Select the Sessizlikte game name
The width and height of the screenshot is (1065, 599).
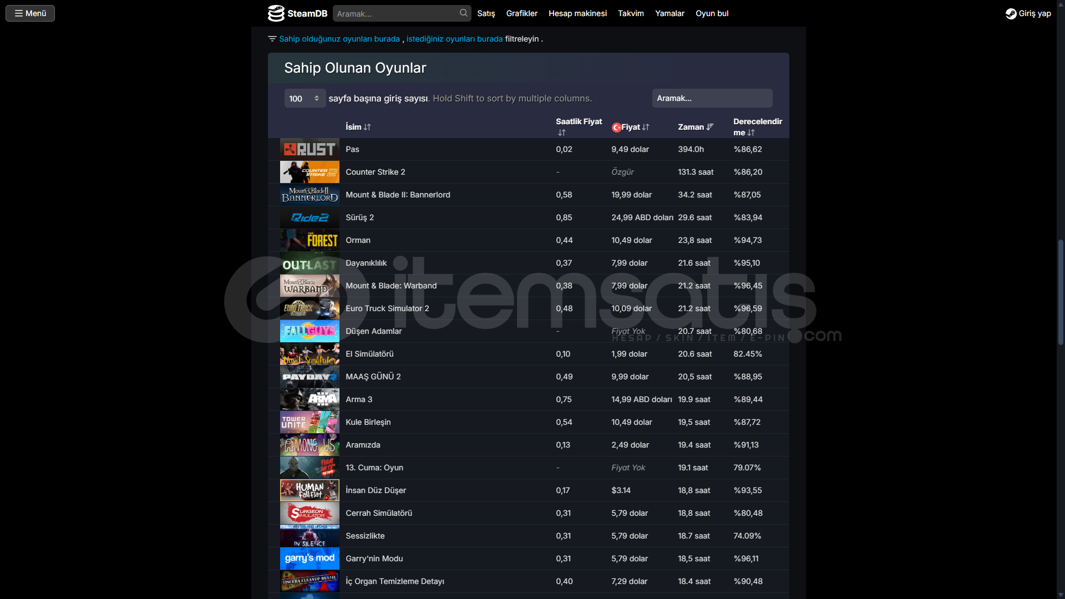pyautogui.click(x=365, y=536)
